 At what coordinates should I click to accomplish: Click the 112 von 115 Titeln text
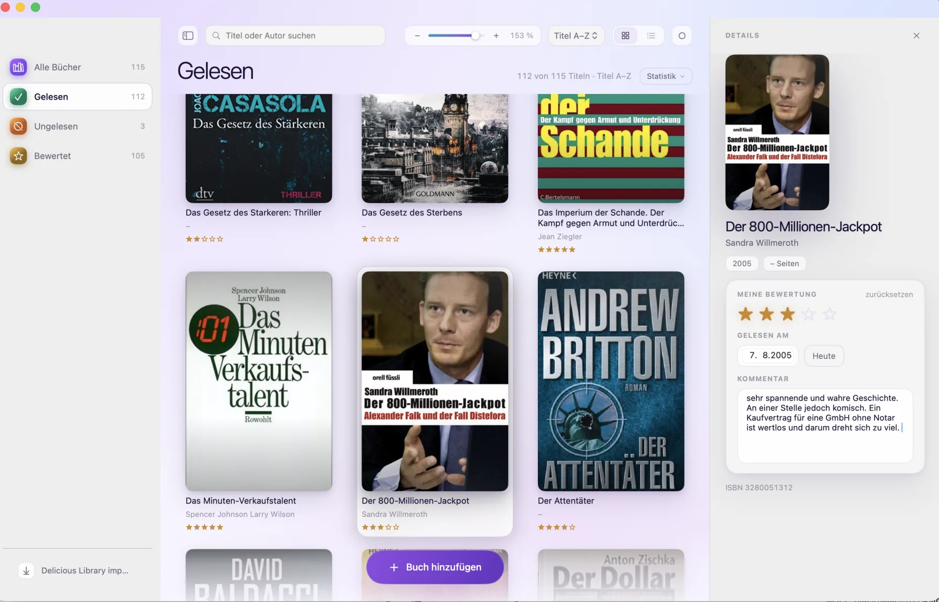coord(553,76)
